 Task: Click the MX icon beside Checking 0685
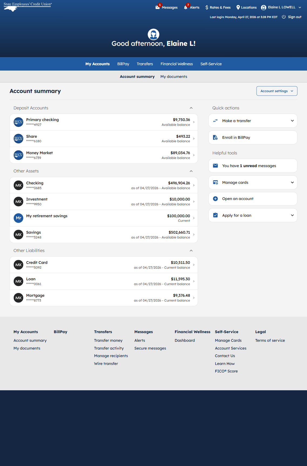(18, 185)
